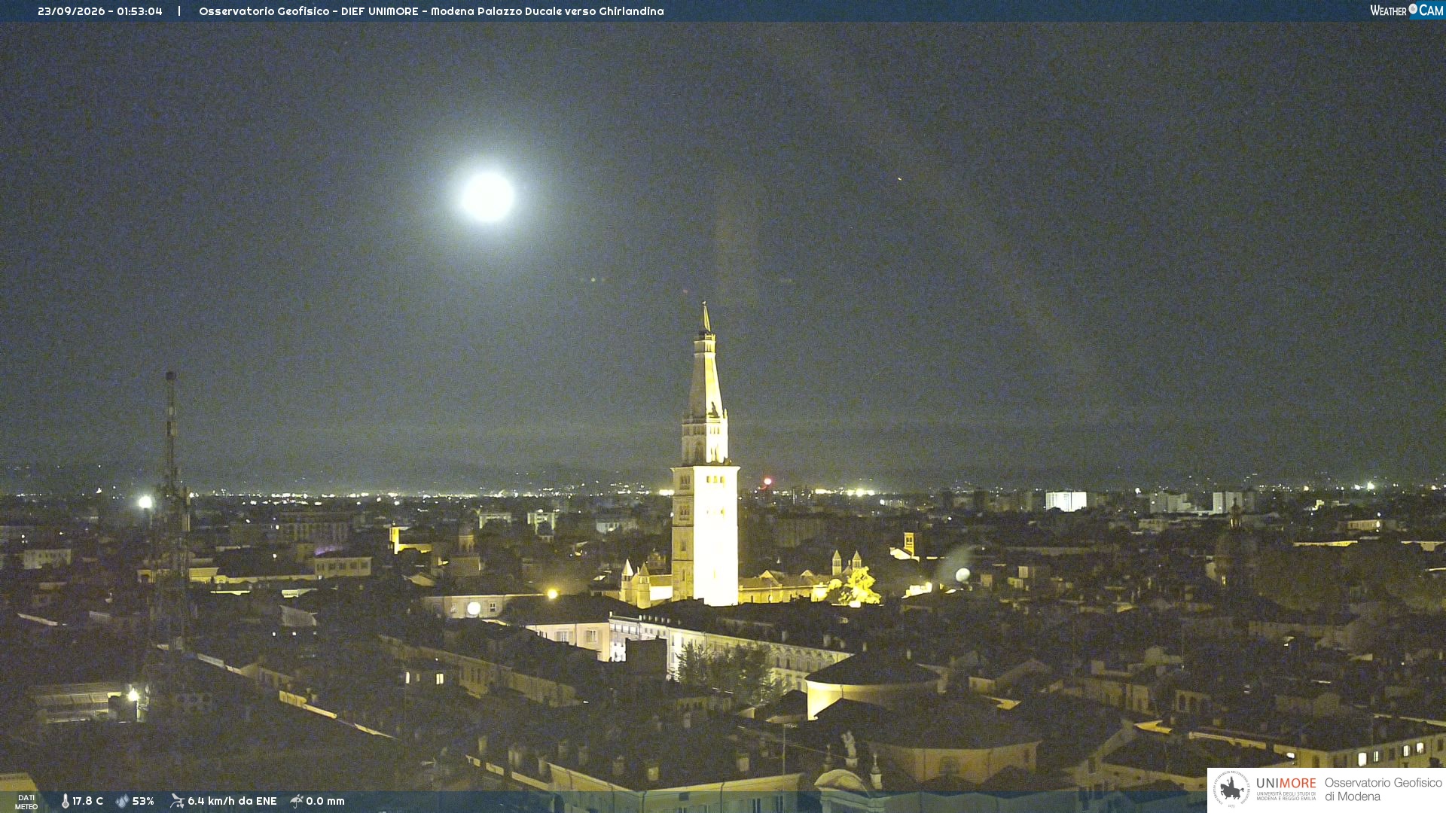Click the UNIMORE university seal emblem
1446x813 pixels.
(1231, 789)
